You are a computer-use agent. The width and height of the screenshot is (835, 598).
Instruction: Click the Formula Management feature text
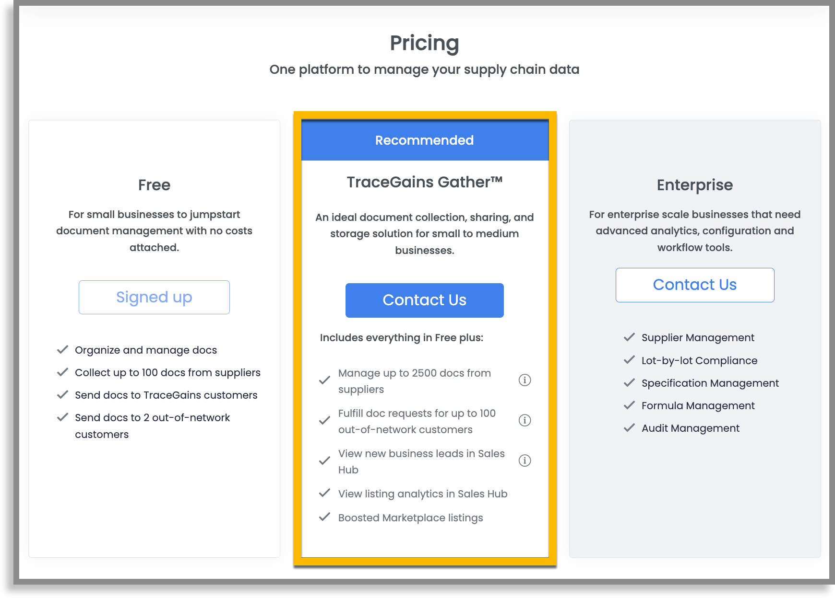pos(698,406)
